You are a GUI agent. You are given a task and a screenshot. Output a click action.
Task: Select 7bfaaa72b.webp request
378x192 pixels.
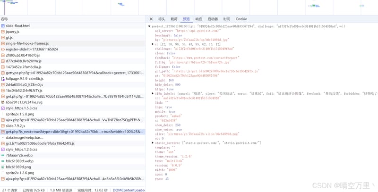coord(73,155)
